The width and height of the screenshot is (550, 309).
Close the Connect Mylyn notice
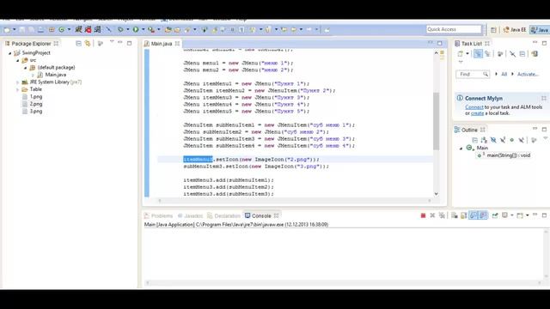(544, 99)
